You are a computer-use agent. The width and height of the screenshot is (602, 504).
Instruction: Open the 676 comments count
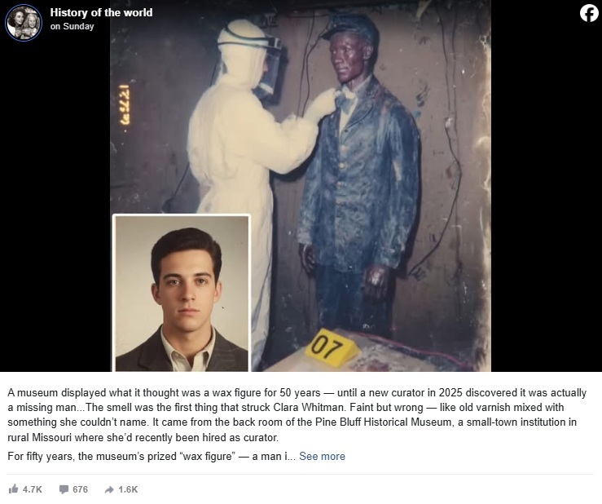tap(81, 489)
